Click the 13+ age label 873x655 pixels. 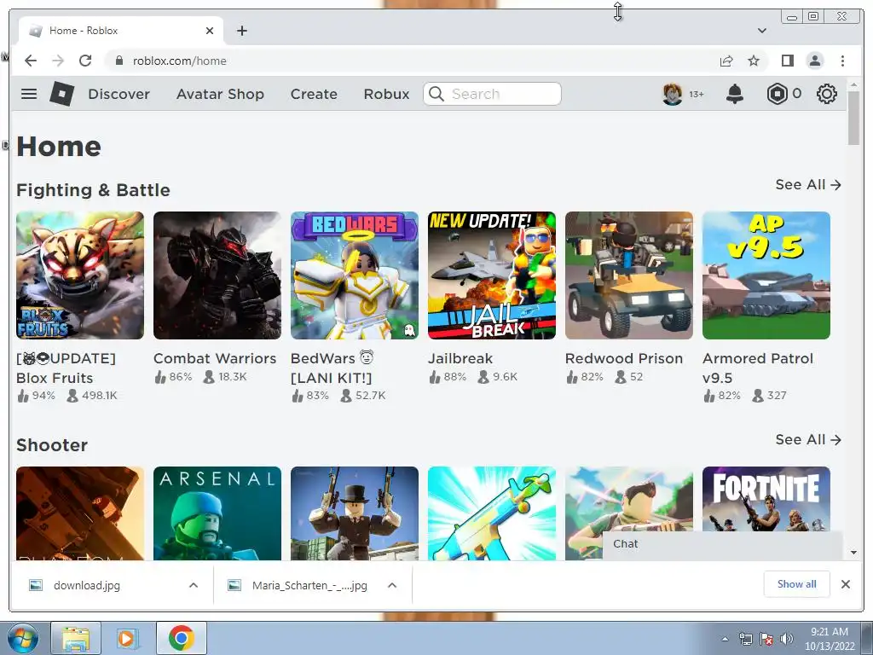[696, 94]
